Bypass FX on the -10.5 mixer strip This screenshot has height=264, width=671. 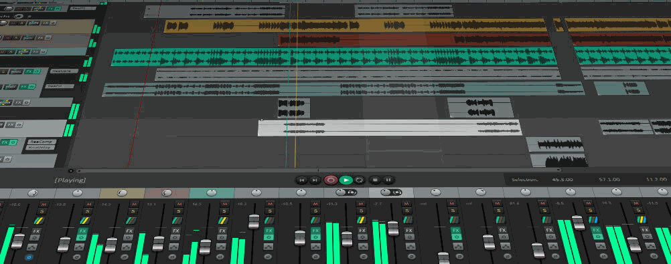tap(315, 237)
